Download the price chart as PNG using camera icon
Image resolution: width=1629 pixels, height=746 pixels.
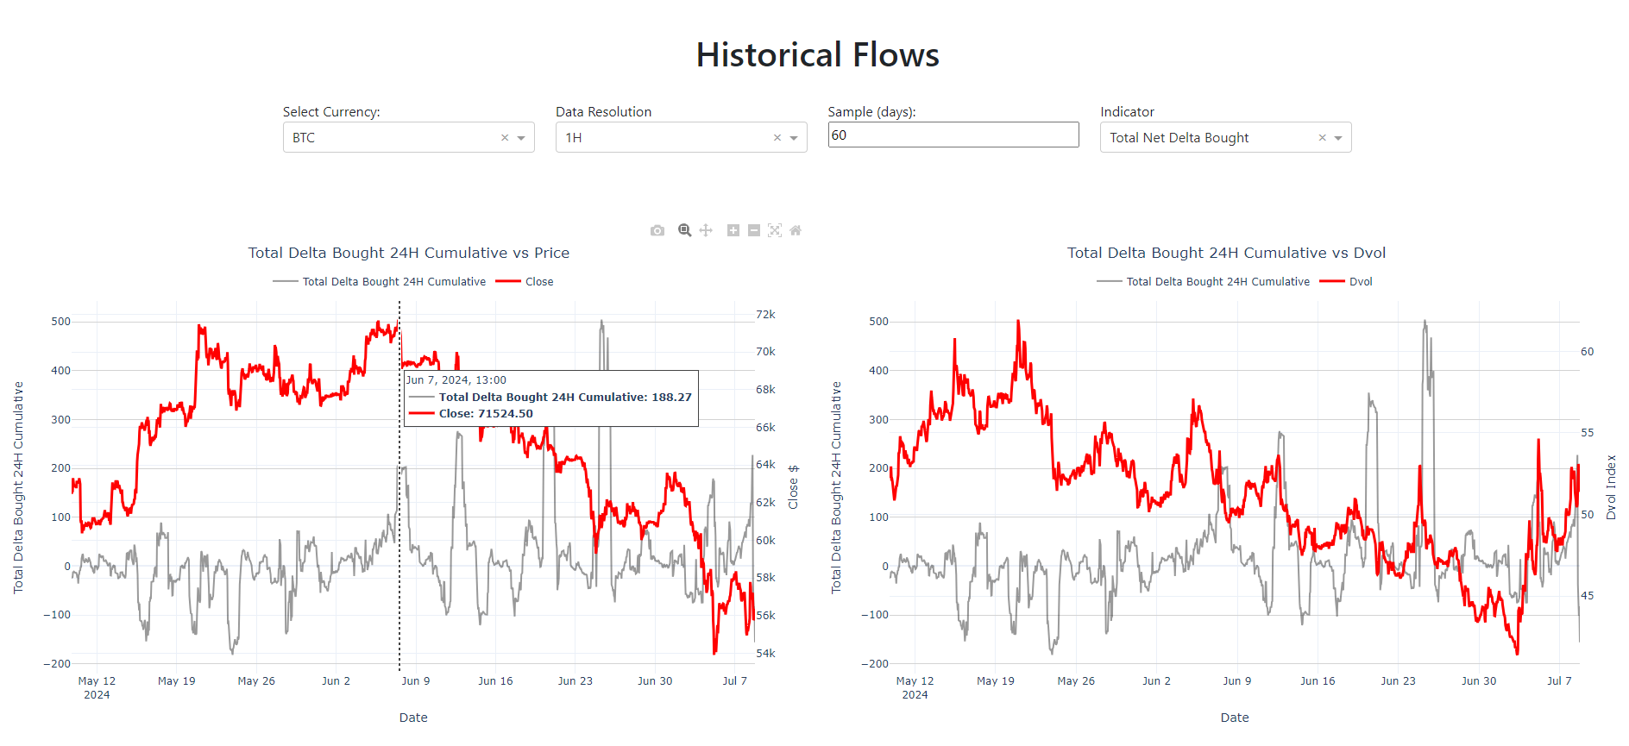pos(657,230)
